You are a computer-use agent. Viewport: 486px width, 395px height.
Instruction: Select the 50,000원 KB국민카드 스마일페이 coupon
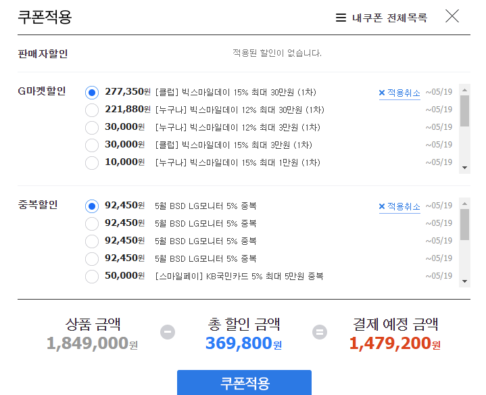(x=92, y=276)
